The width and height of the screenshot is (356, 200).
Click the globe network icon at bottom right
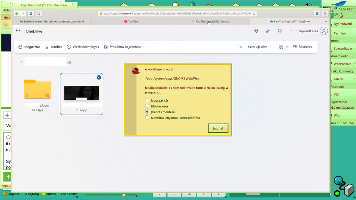[338, 181]
